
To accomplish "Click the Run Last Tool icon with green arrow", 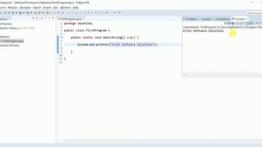I will [x=27, y=13].
